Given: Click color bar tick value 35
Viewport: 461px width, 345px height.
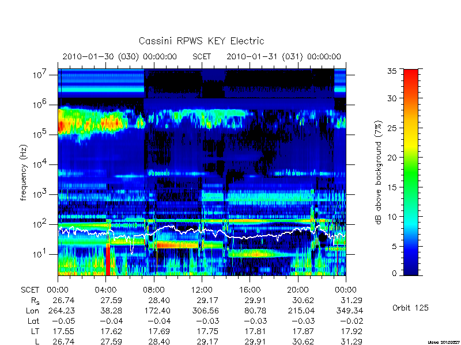Looking at the screenshot, I should pos(392,71).
